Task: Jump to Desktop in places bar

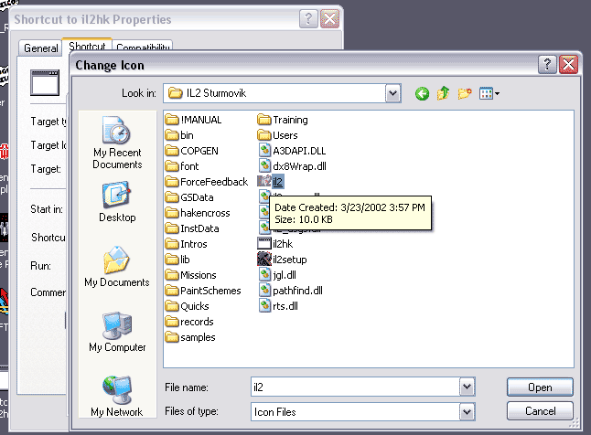Action: click(117, 202)
